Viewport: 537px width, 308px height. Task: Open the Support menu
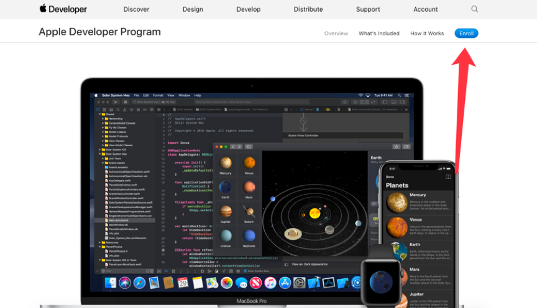(x=368, y=9)
